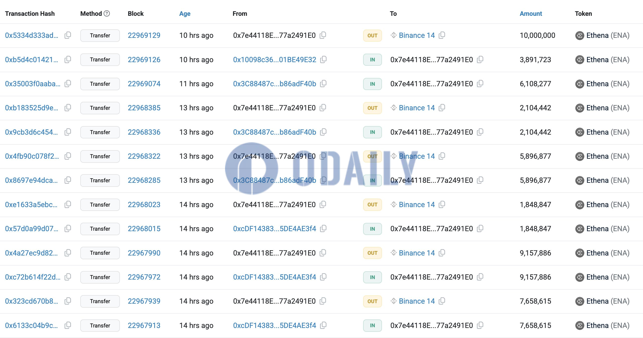Open block 22969129
Viewport: 643px width, 338px height.
[144, 35]
